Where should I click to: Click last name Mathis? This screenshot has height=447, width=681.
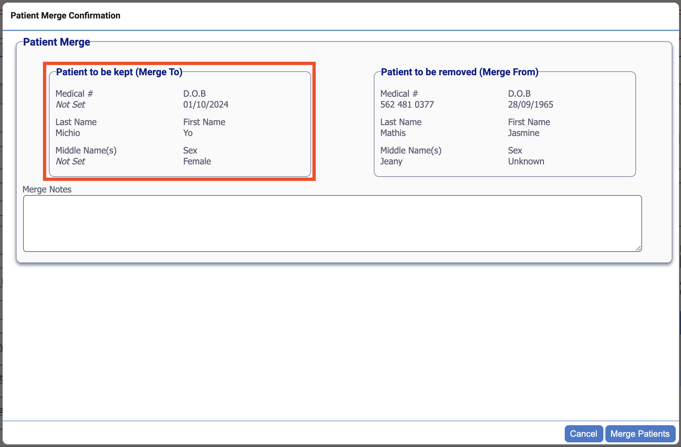[393, 133]
